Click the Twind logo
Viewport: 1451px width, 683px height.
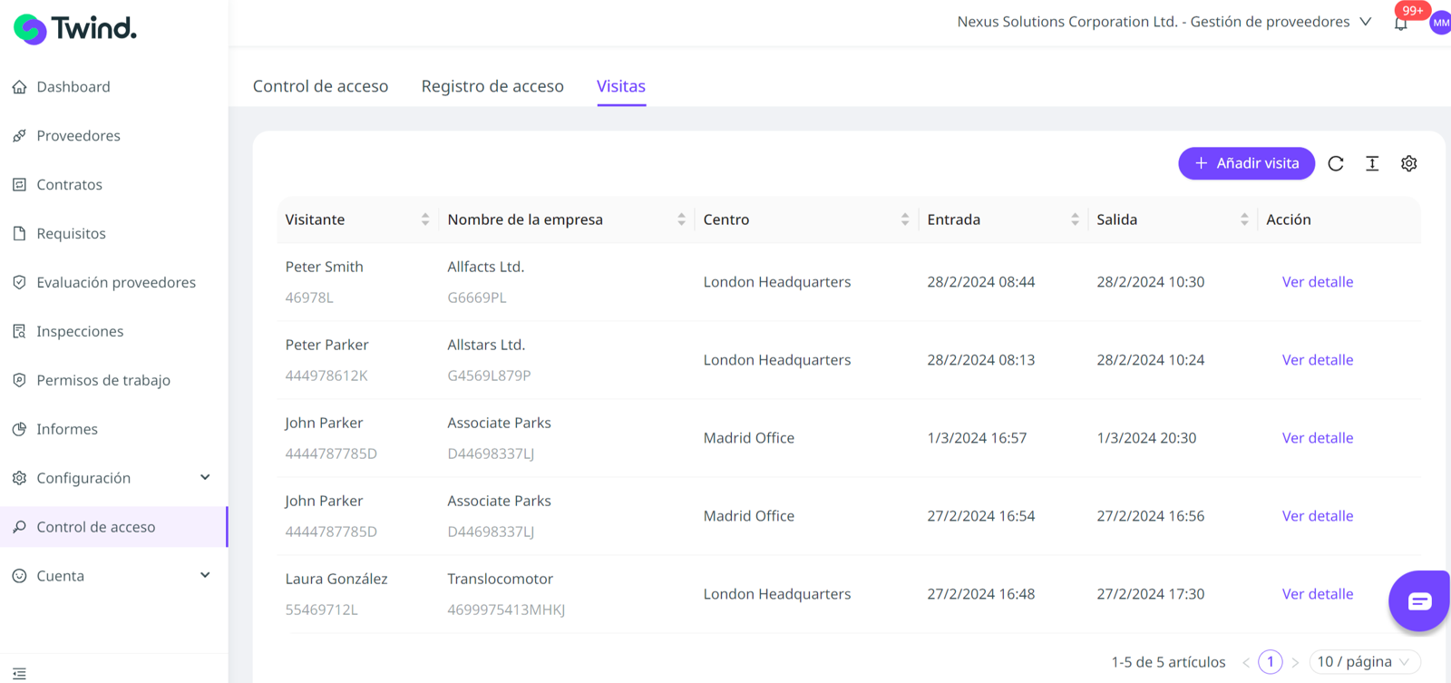click(75, 29)
